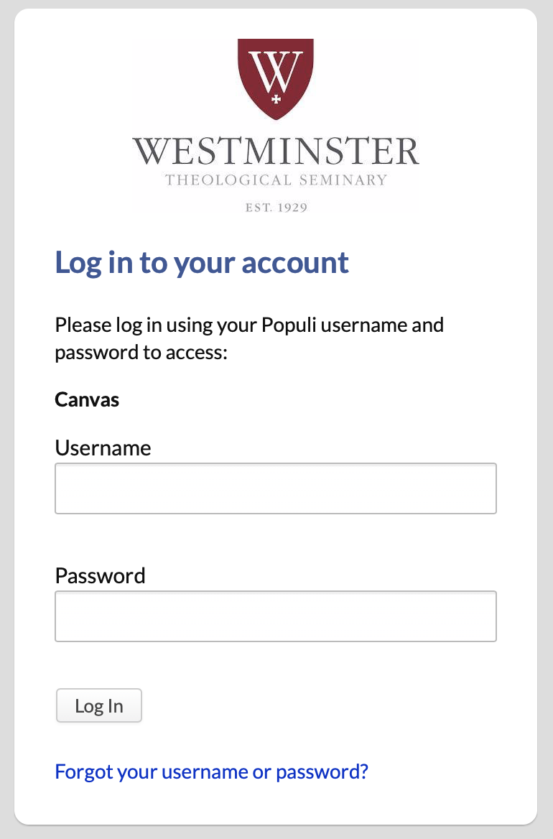Open 'Forgot your username or password?' link
The height and width of the screenshot is (839, 553).
(210, 771)
